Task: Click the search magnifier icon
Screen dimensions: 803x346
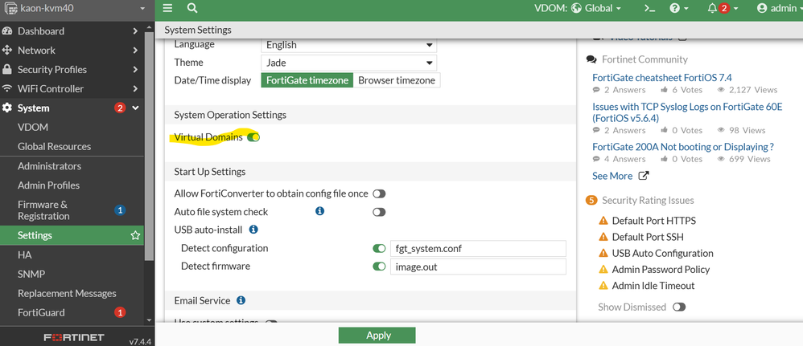Action: click(x=192, y=8)
